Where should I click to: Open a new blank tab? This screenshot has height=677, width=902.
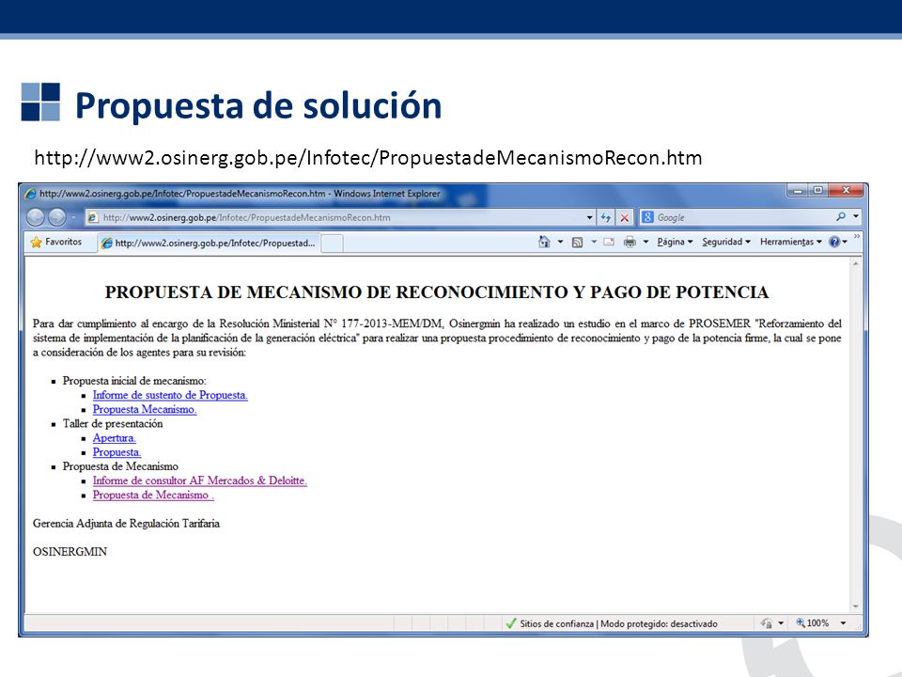tap(332, 244)
